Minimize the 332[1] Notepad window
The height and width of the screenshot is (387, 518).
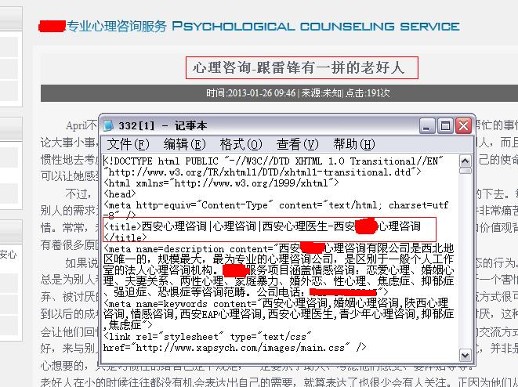point(427,125)
